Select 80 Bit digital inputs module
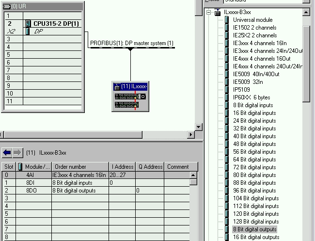Screen dimensions: 315x241 pos(254,175)
